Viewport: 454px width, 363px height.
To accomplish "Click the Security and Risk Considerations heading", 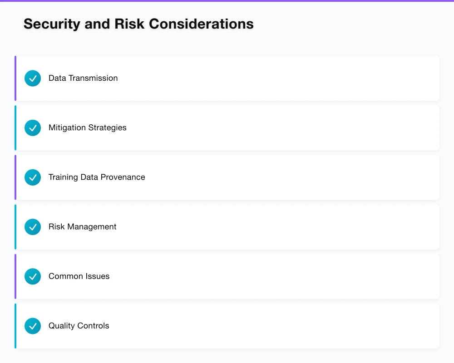I will click(138, 24).
